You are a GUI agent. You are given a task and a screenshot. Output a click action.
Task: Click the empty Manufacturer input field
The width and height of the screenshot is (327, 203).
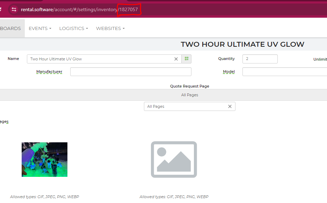pos(131,72)
